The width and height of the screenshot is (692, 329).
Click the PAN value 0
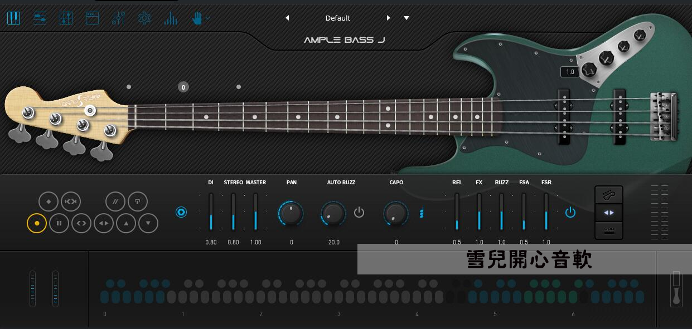coord(291,242)
